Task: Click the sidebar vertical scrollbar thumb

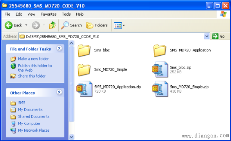Action: [71, 84]
